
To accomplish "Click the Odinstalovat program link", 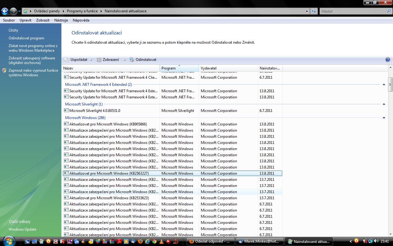I will click(x=26, y=38).
